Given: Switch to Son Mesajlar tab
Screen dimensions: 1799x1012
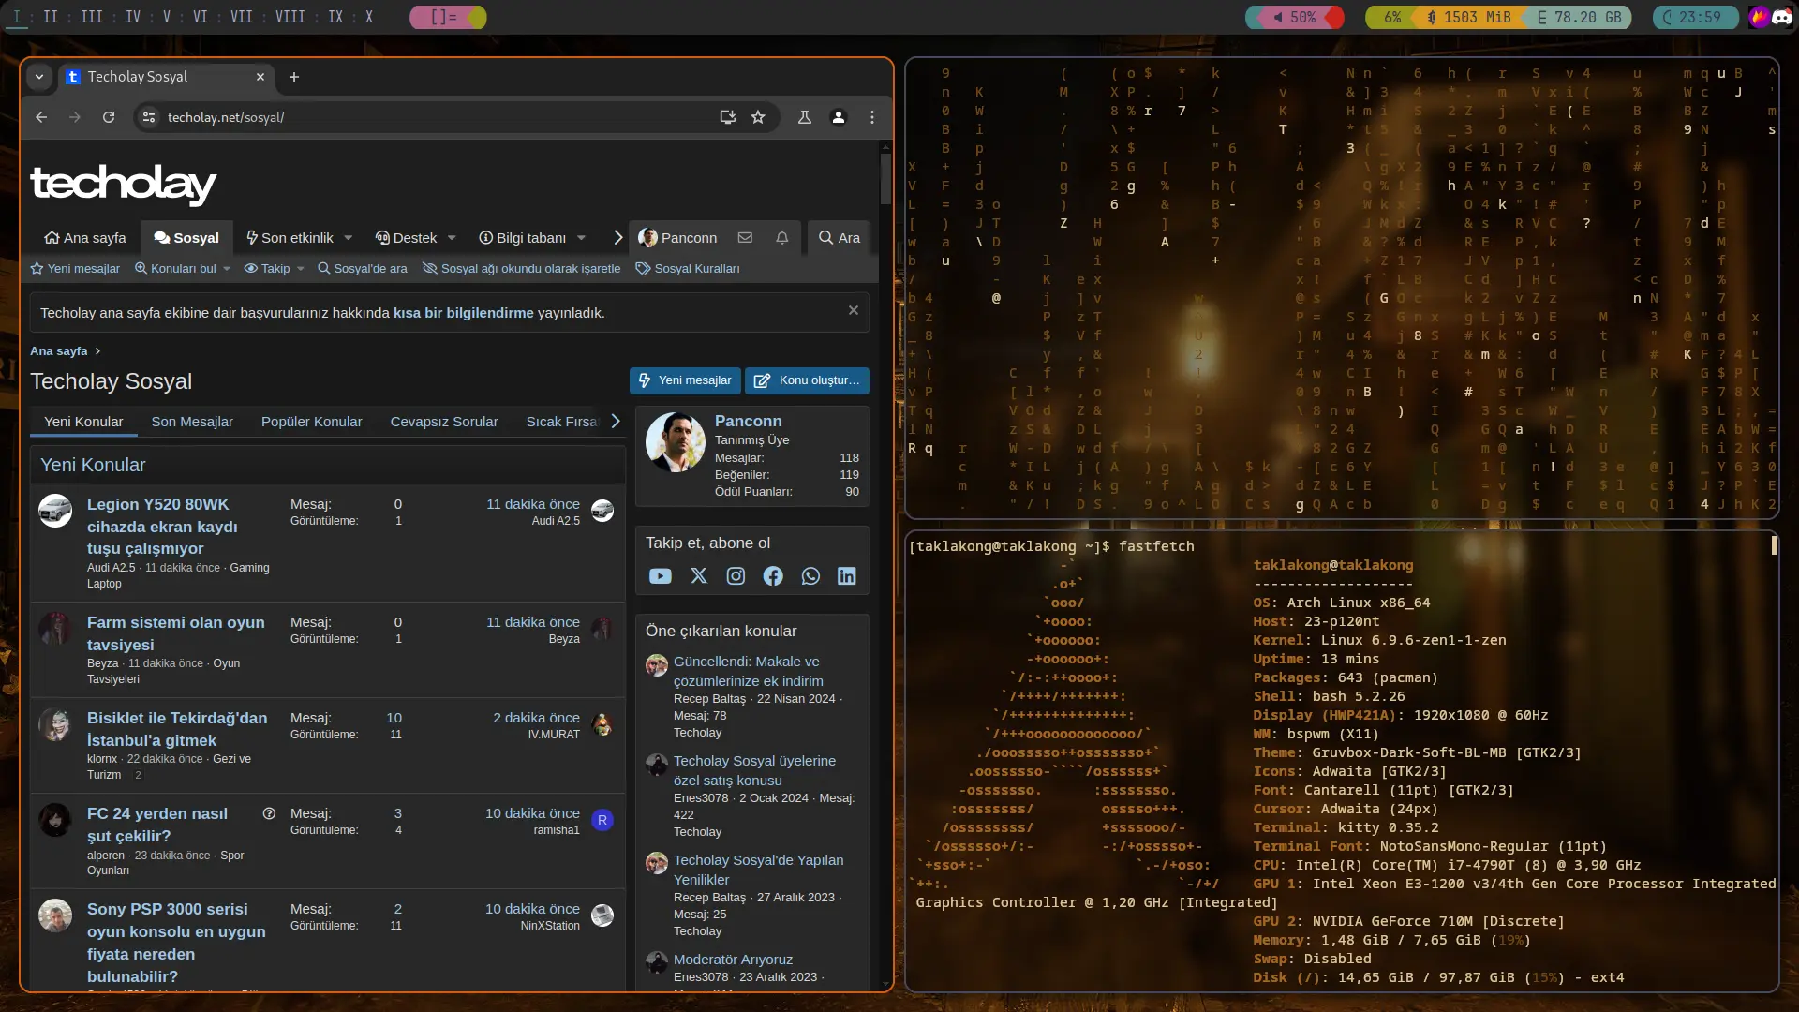Looking at the screenshot, I should [x=192, y=422].
